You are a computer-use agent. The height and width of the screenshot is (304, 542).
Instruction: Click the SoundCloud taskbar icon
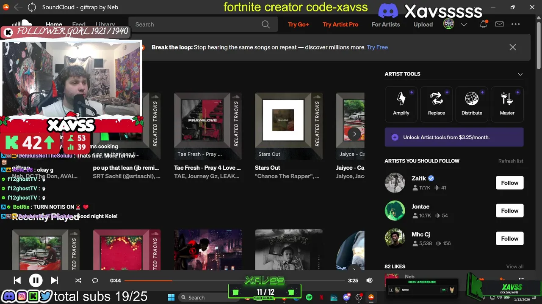(371, 297)
